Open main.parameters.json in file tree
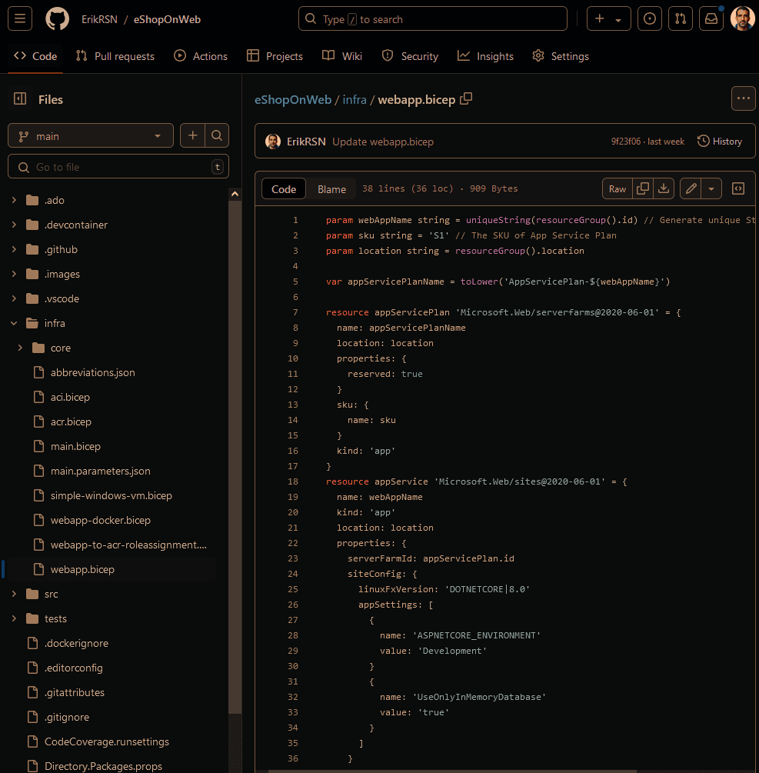This screenshot has height=773, width=759. point(101,471)
